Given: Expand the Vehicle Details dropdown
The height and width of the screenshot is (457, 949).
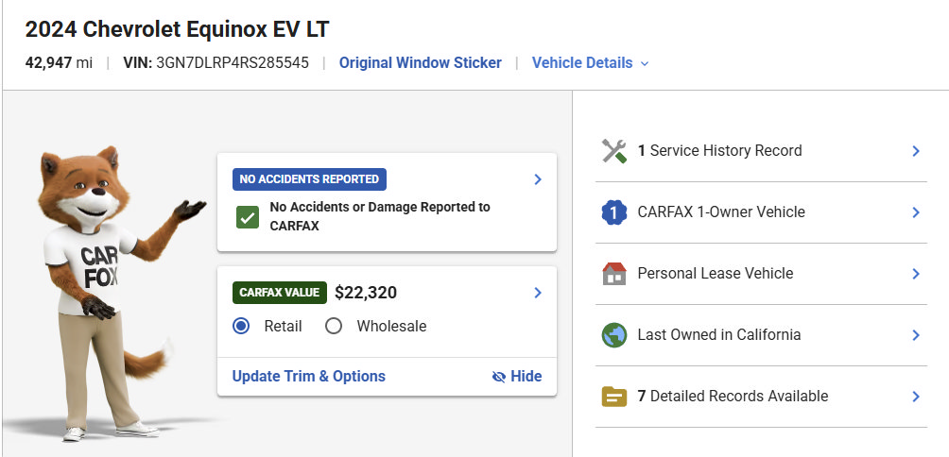Looking at the screenshot, I should click(590, 63).
